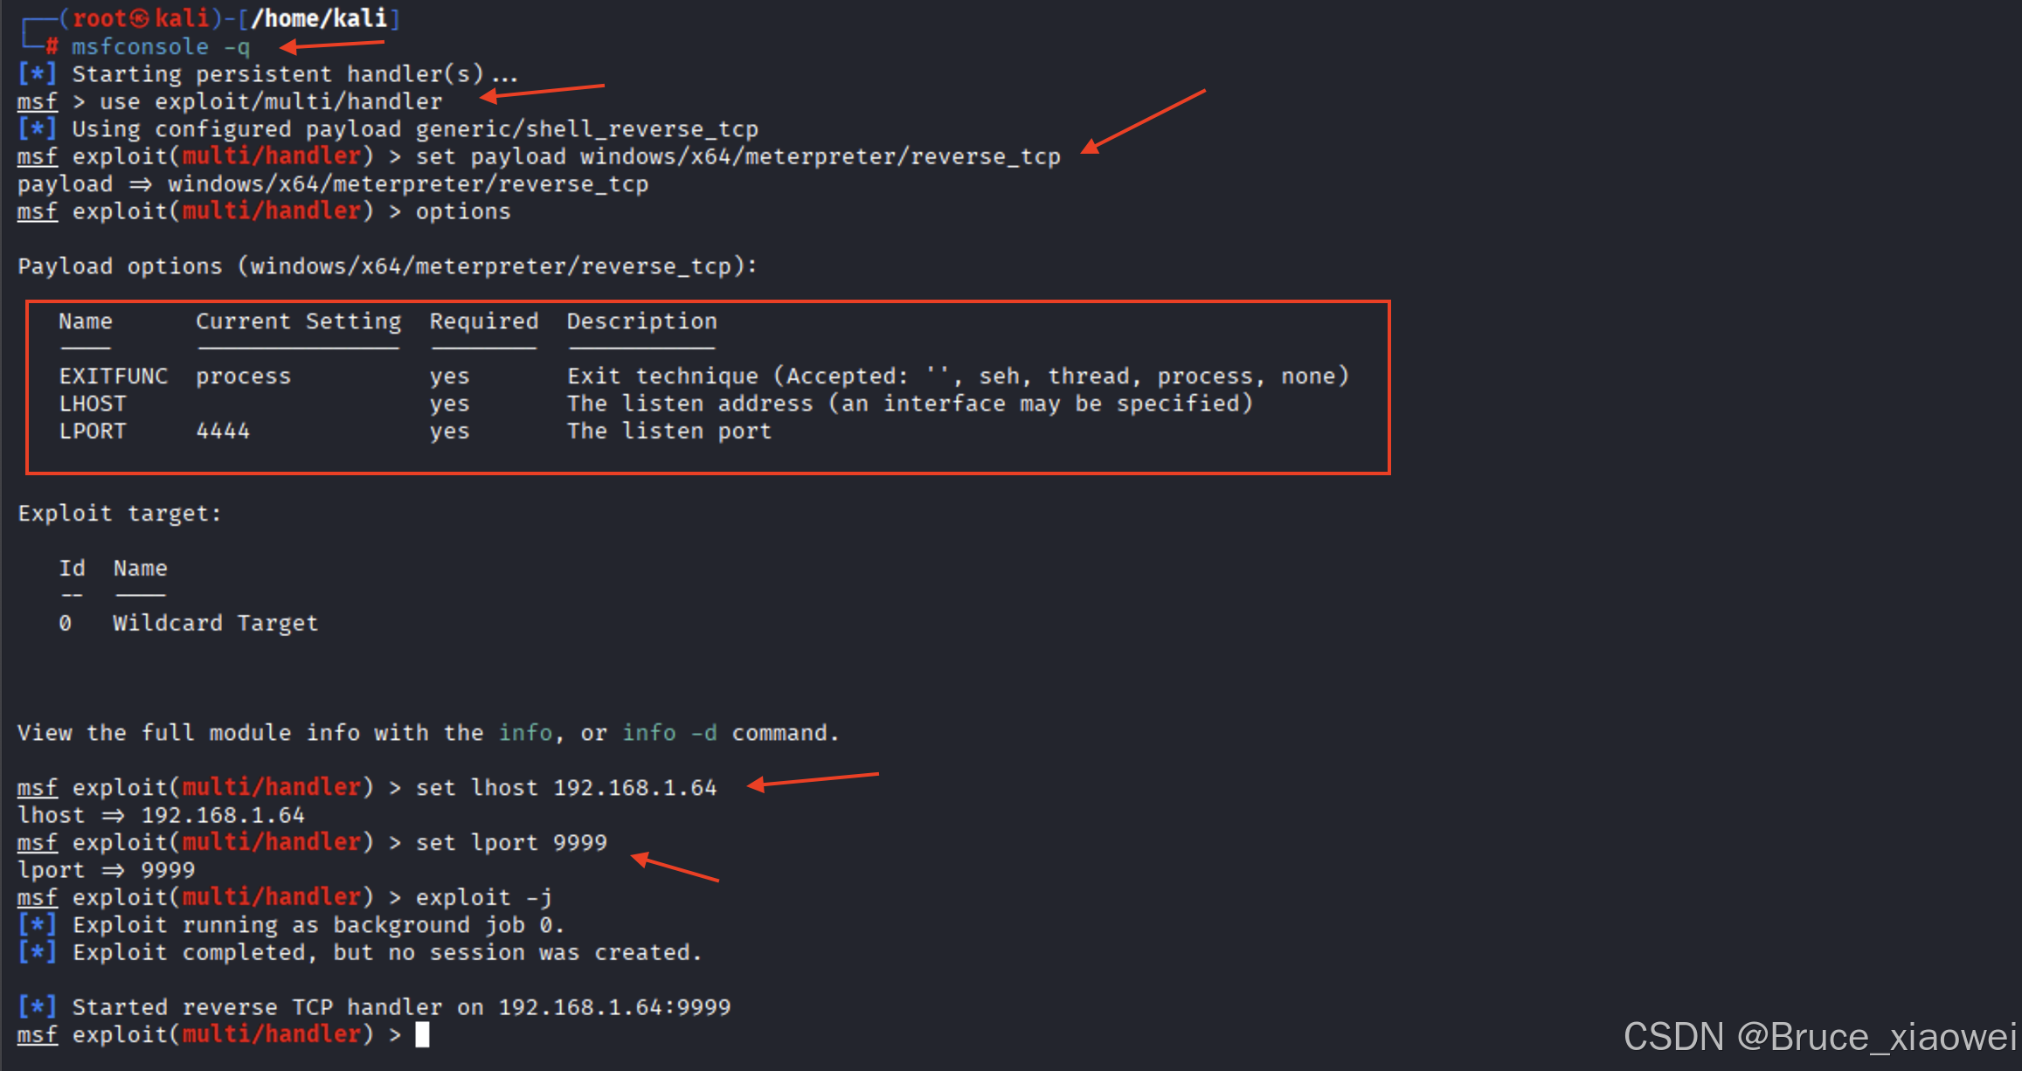Click the 'Description' column header
The height and width of the screenshot is (1071, 2022).
[x=641, y=321]
